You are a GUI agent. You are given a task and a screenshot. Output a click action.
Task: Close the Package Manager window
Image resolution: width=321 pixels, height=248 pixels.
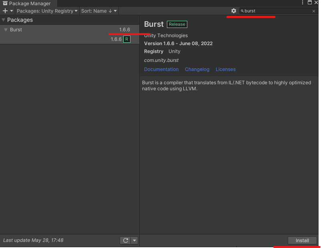(316, 3)
